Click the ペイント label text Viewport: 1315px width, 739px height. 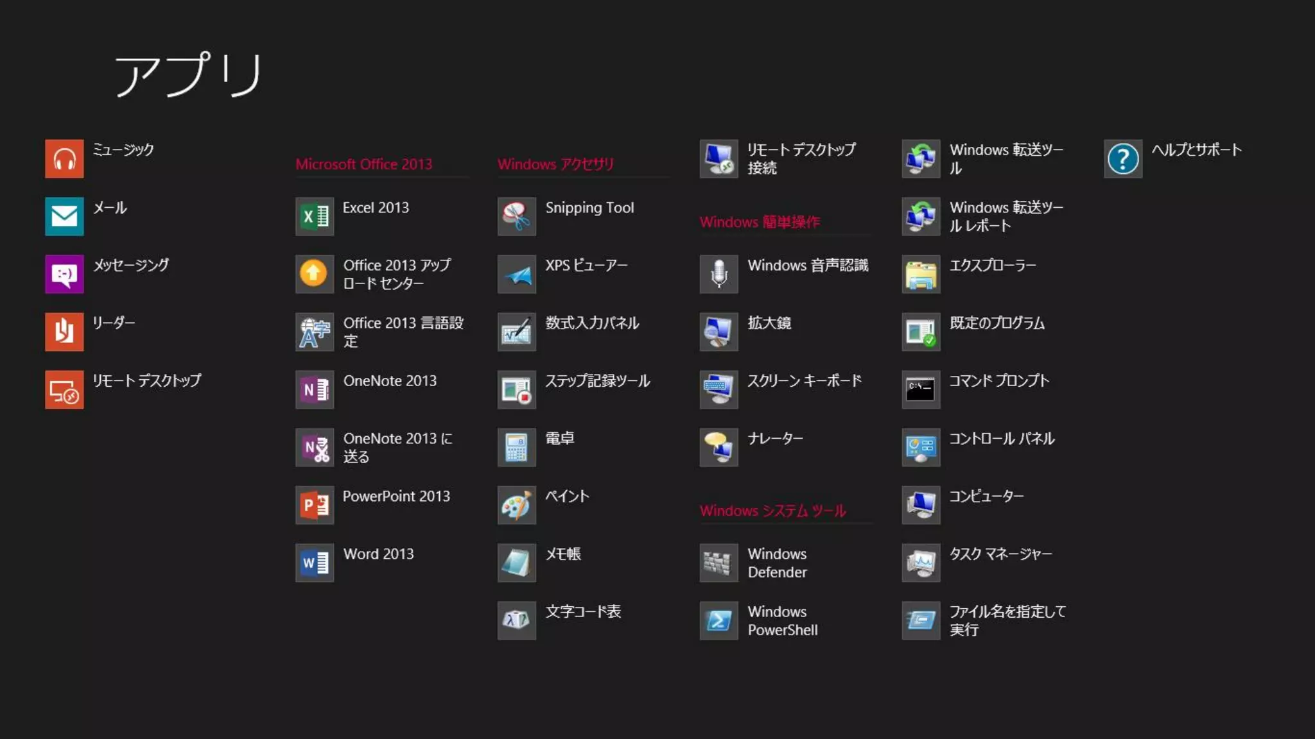tap(567, 496)
